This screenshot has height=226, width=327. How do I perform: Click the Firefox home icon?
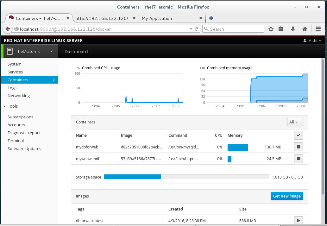[x=305, y=28]
